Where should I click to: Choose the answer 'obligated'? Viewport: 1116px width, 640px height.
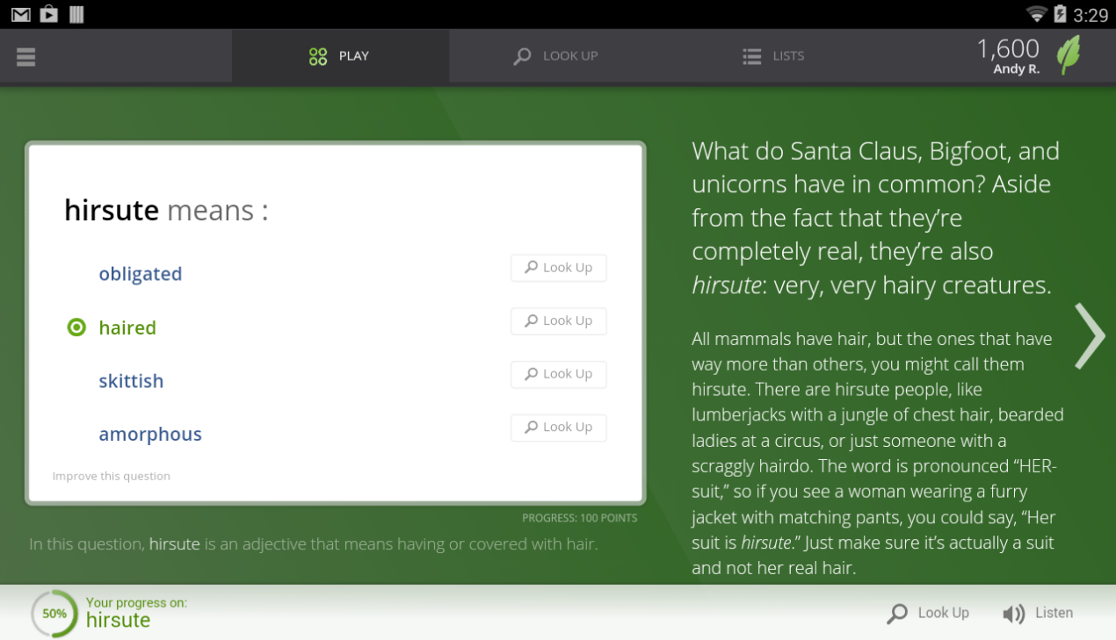click(140, 274)
